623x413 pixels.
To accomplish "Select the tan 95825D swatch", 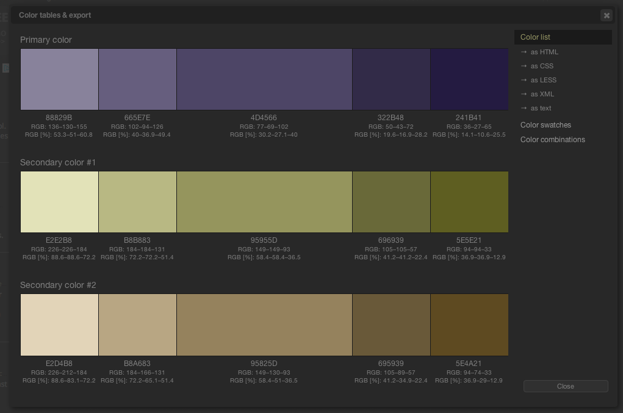I will pos(264,325).
